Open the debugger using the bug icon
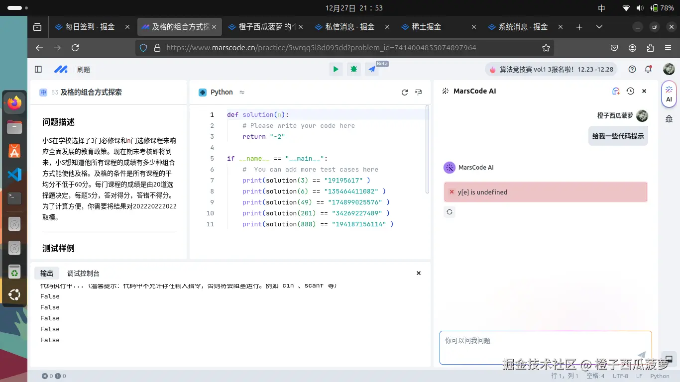Viewport: 680px width, 382px height. click(x=353, y=69)
